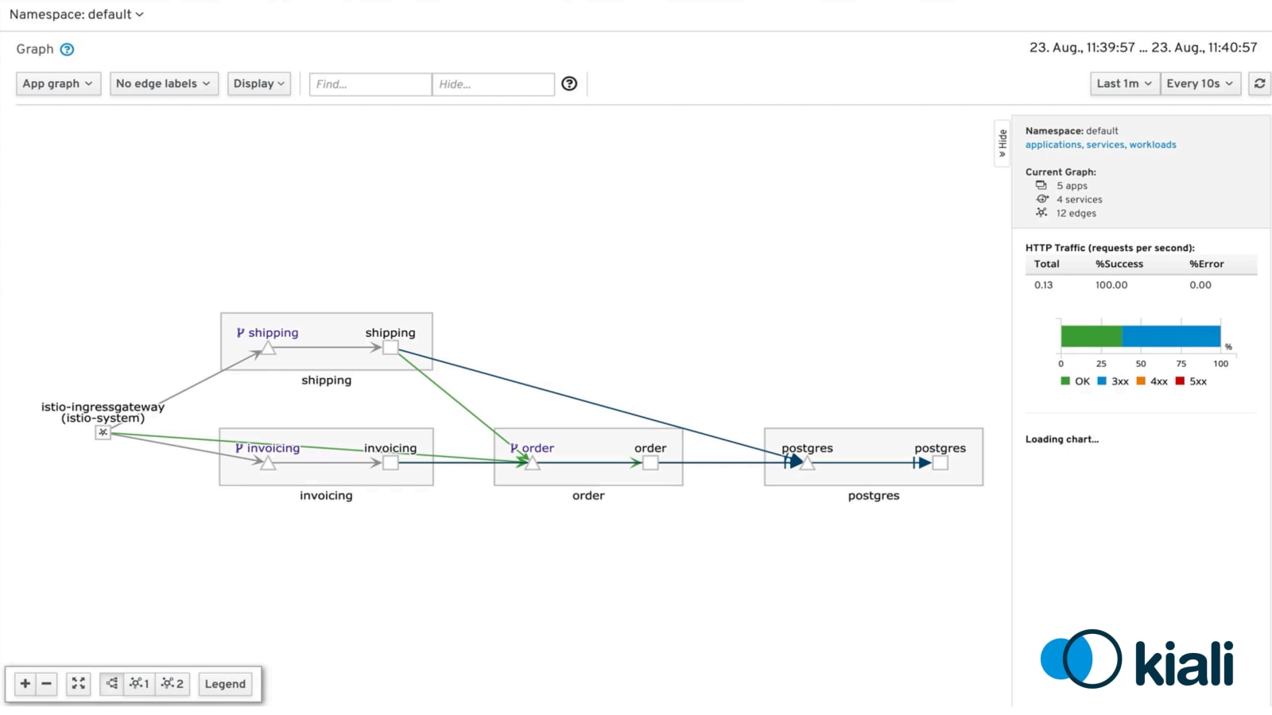Screen dimensions: 1272x715
Task: Click the Total value 0.13
Action: click(1043, 284)
